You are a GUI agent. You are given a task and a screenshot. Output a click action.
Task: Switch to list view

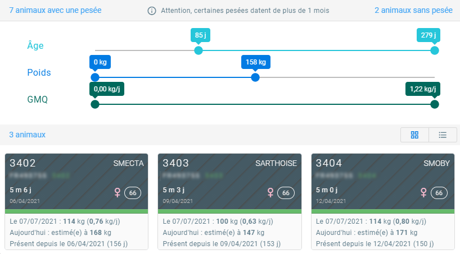(443, 135)
